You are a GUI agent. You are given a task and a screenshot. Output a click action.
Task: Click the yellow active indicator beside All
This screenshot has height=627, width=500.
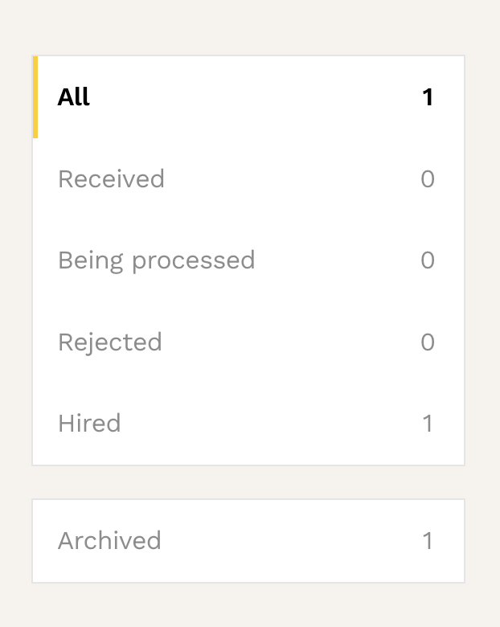(x=35, y=97)
